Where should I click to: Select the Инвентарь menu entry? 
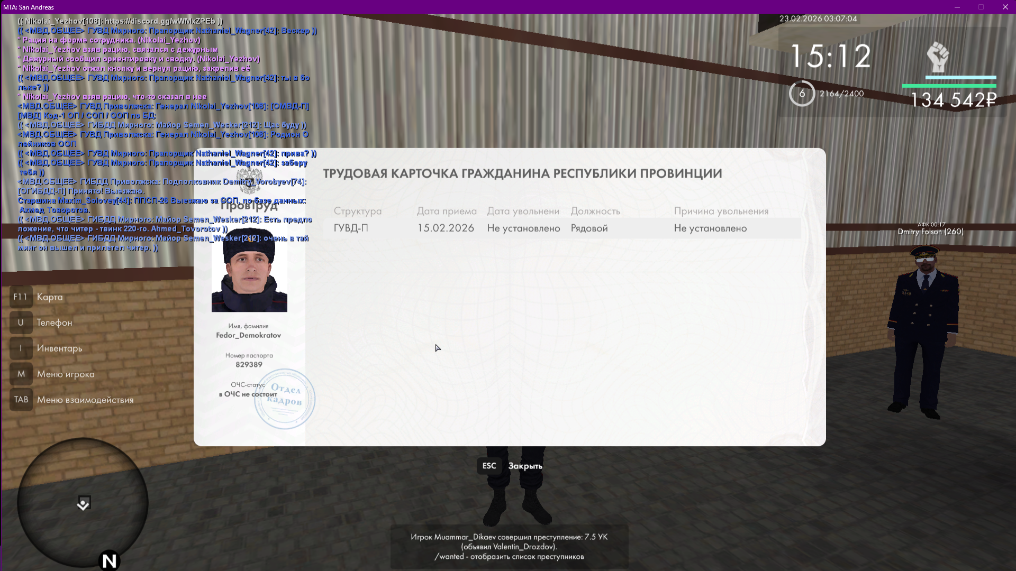pos(59,348)
